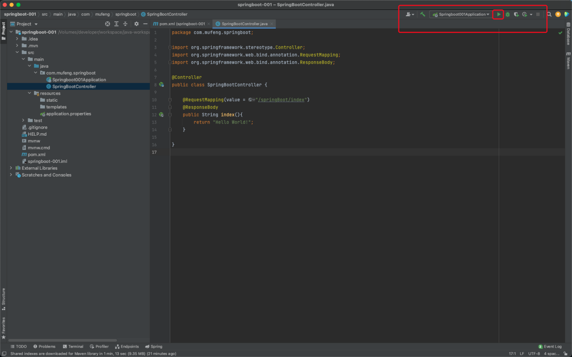Open the Problems tool window tab

[x=44, y=346]
